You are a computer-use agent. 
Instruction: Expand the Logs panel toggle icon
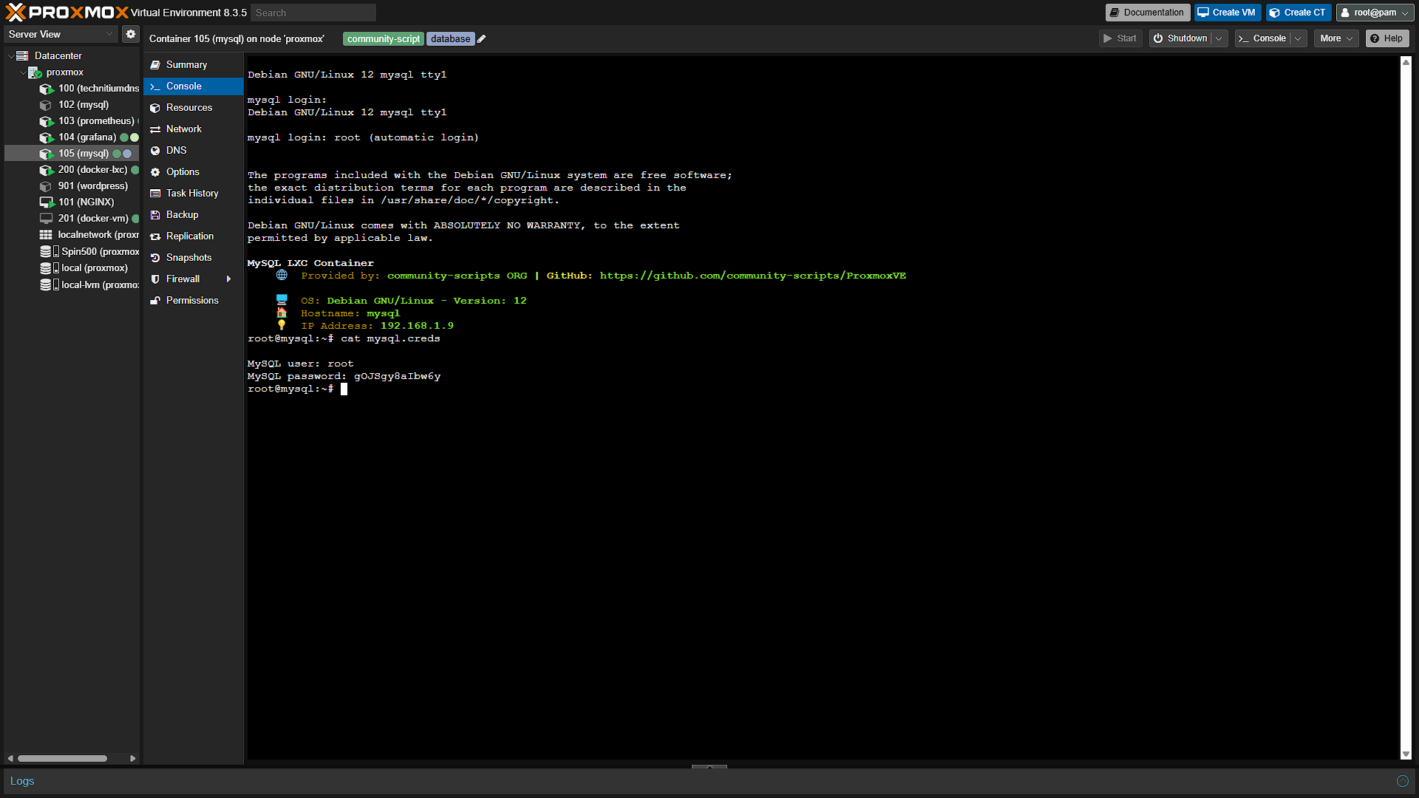point(1402,781)
